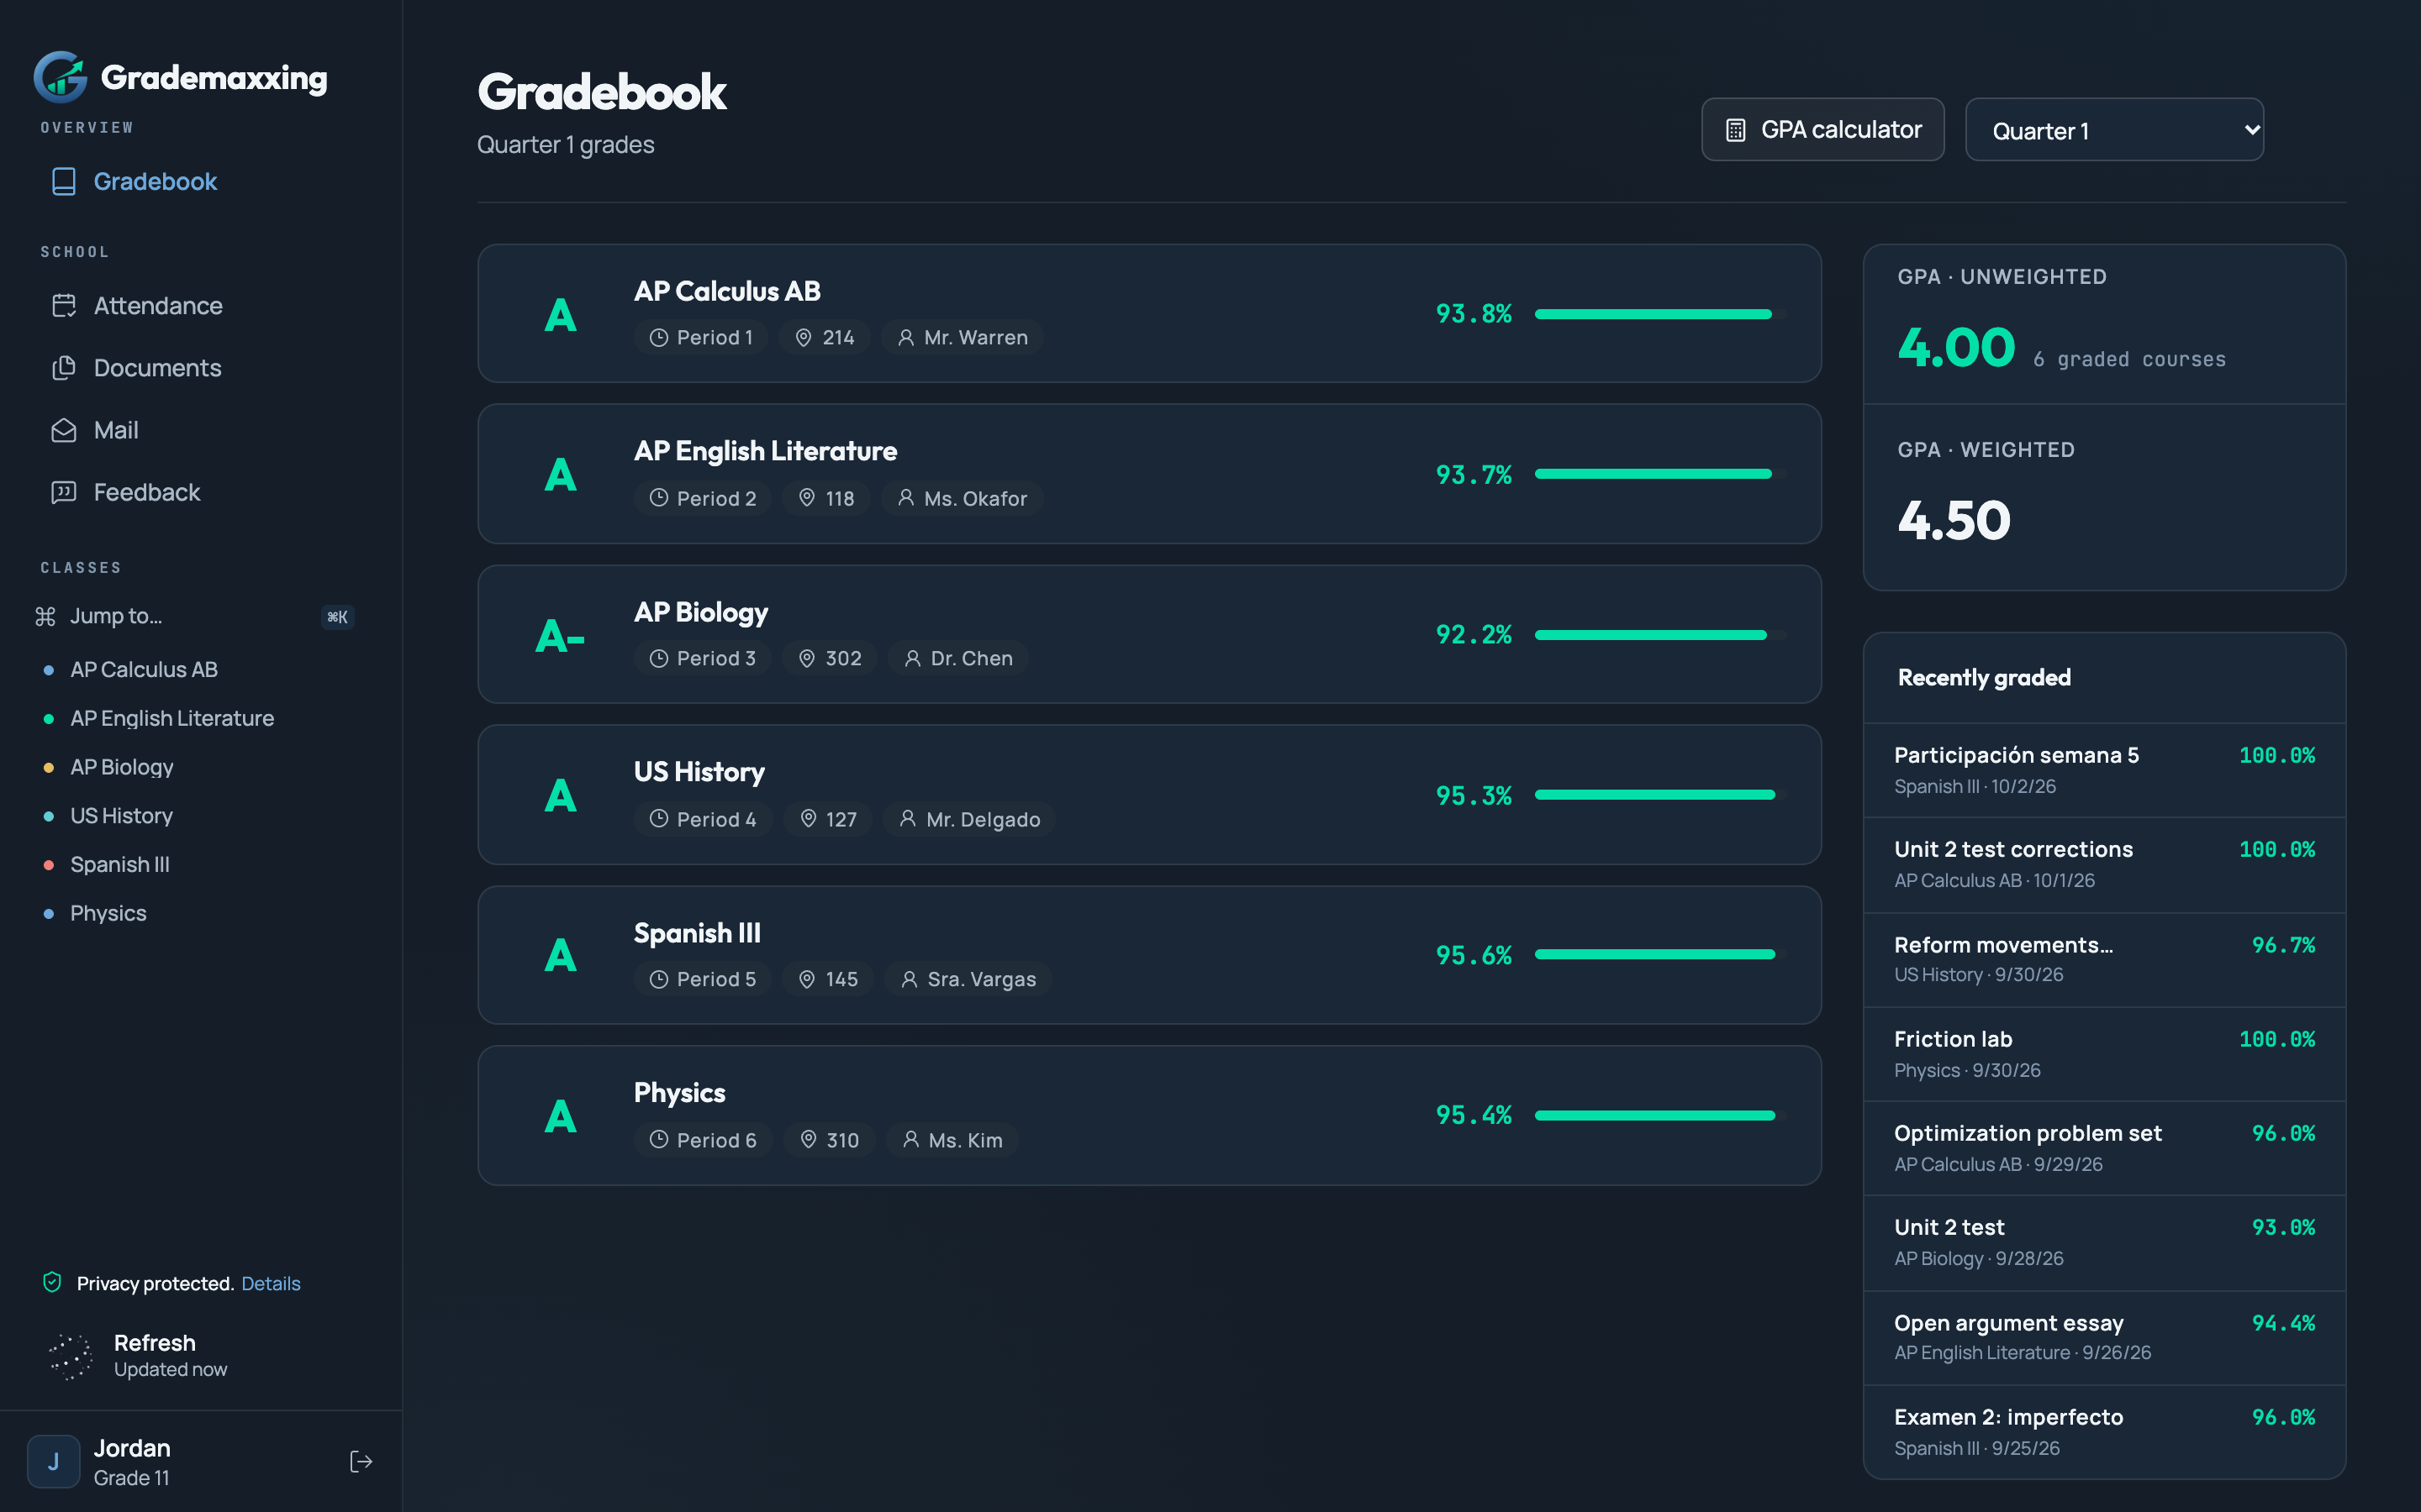
Task: Open the privacy Details link
Action: (270, 1283)
